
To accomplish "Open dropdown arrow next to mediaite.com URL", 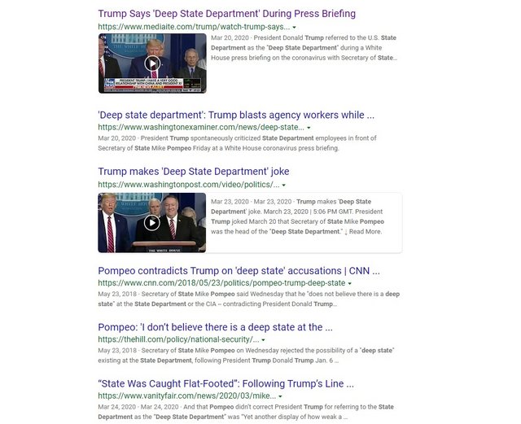I will pyautogui.click(x=294, y=27).
